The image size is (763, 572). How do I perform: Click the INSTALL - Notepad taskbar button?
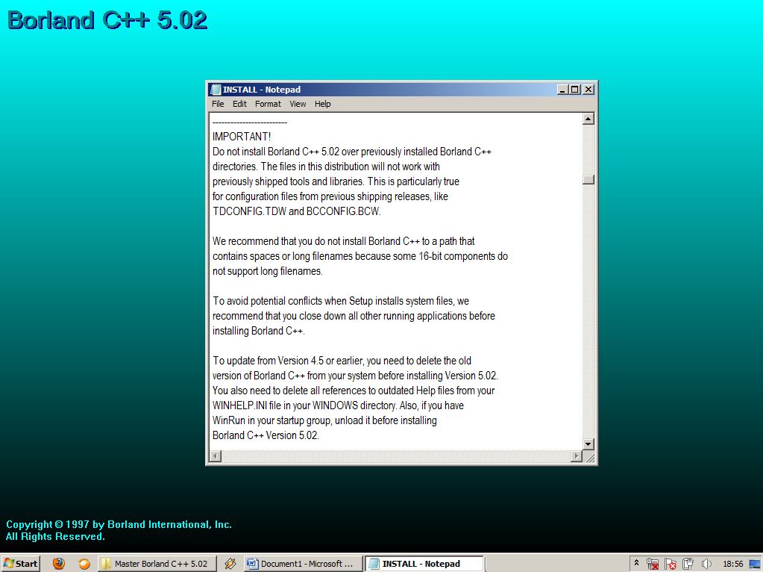(x=425, y=564)
